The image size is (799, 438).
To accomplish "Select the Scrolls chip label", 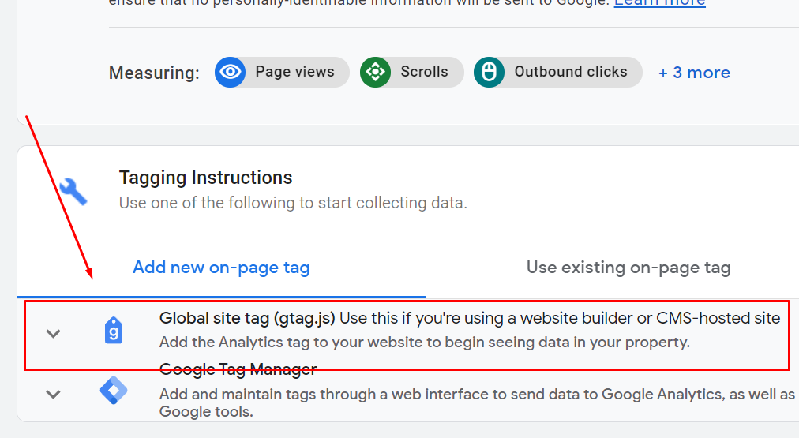I will [425, 72].
